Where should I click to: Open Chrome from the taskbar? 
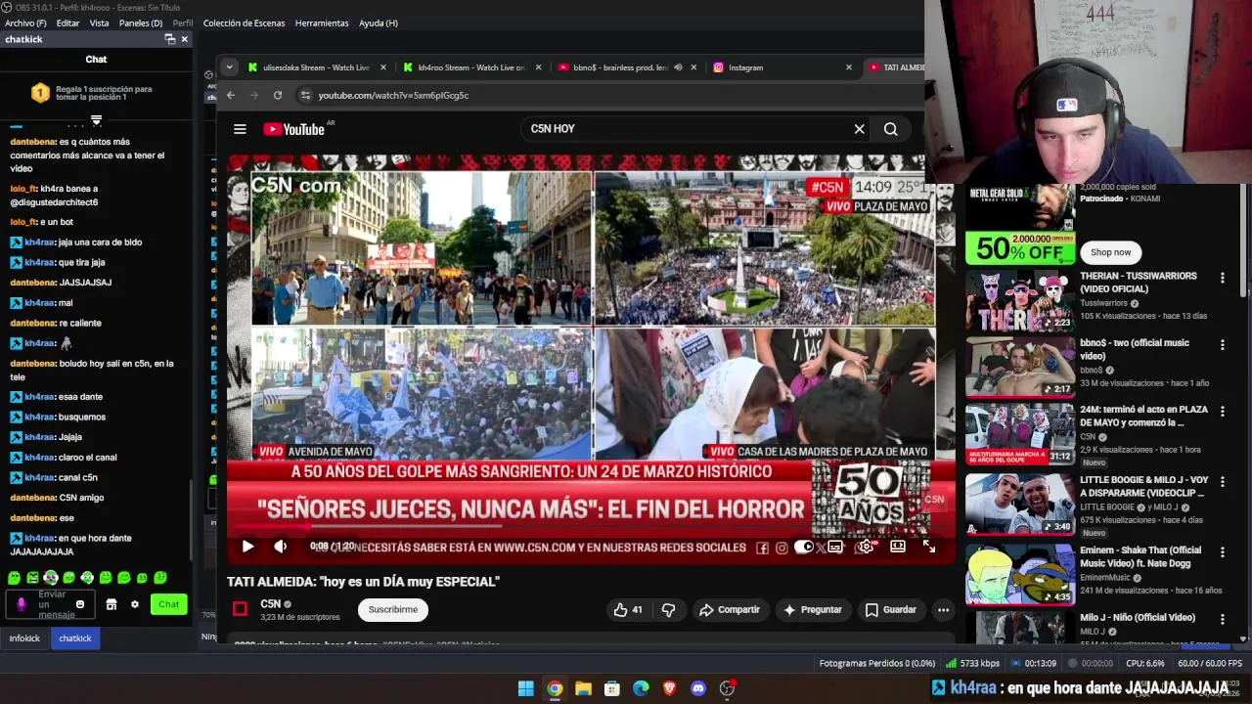[x=555, y=688]
